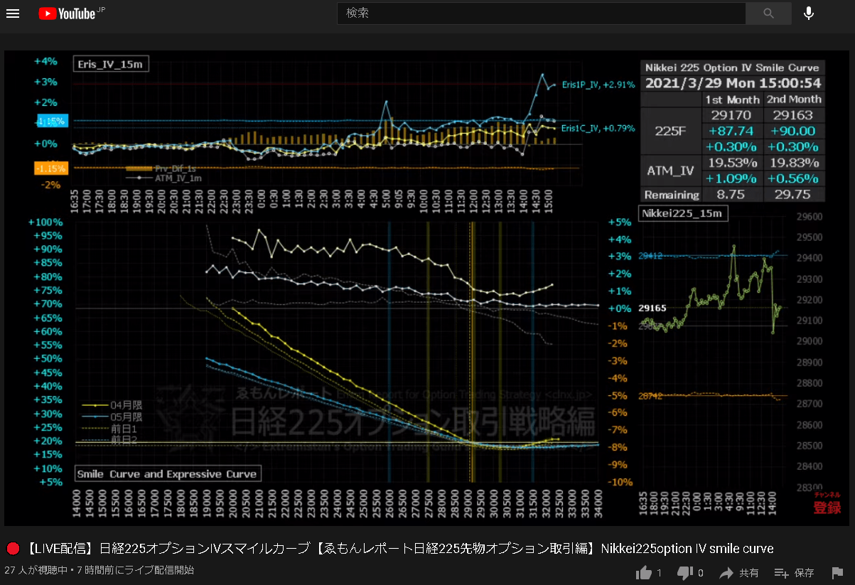Start voice search with microphone icon

point(809,14)
